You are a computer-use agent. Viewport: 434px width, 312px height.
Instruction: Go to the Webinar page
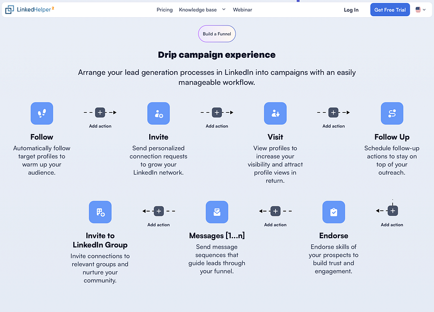[x=242, y=10]
